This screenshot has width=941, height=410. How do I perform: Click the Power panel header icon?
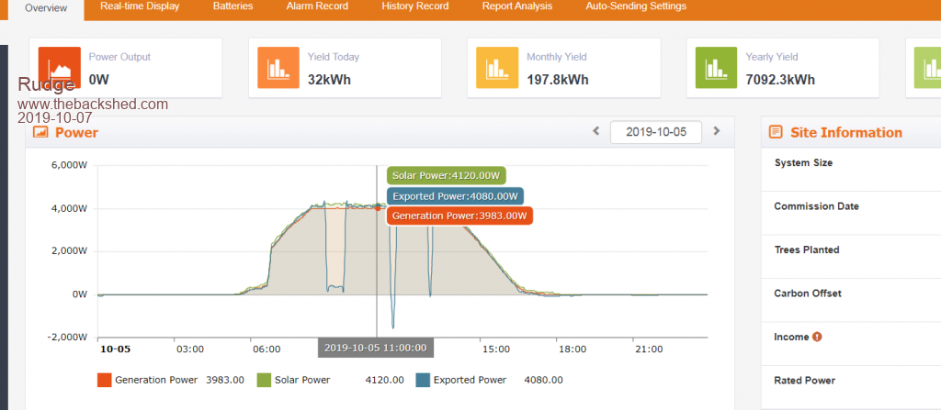tap(40, 132)
